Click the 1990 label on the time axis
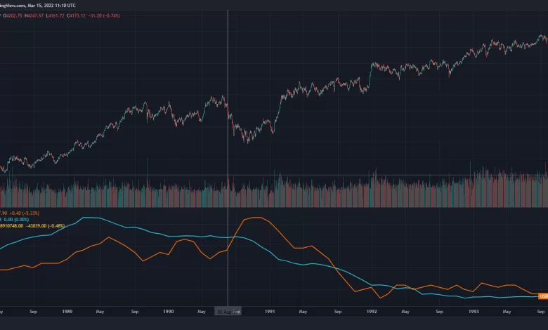 [168, 310]
